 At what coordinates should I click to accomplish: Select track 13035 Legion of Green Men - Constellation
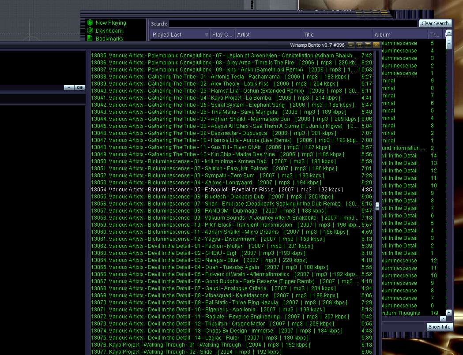231,56
